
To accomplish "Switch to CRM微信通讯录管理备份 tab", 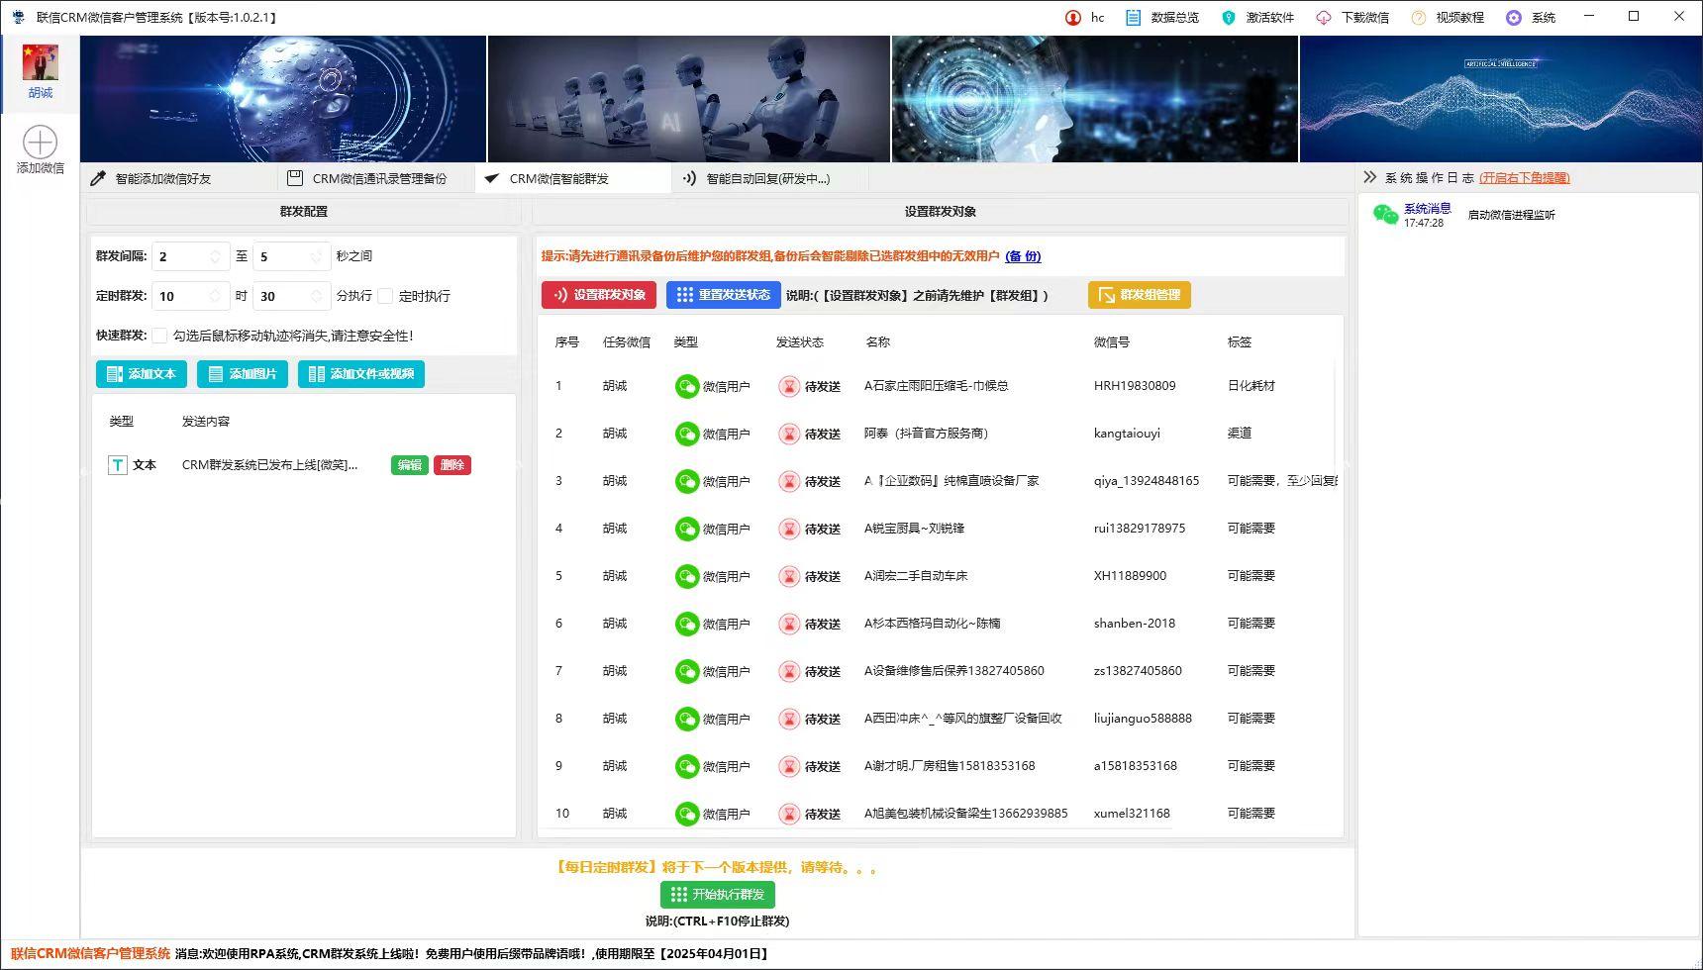I will (377, 178).
